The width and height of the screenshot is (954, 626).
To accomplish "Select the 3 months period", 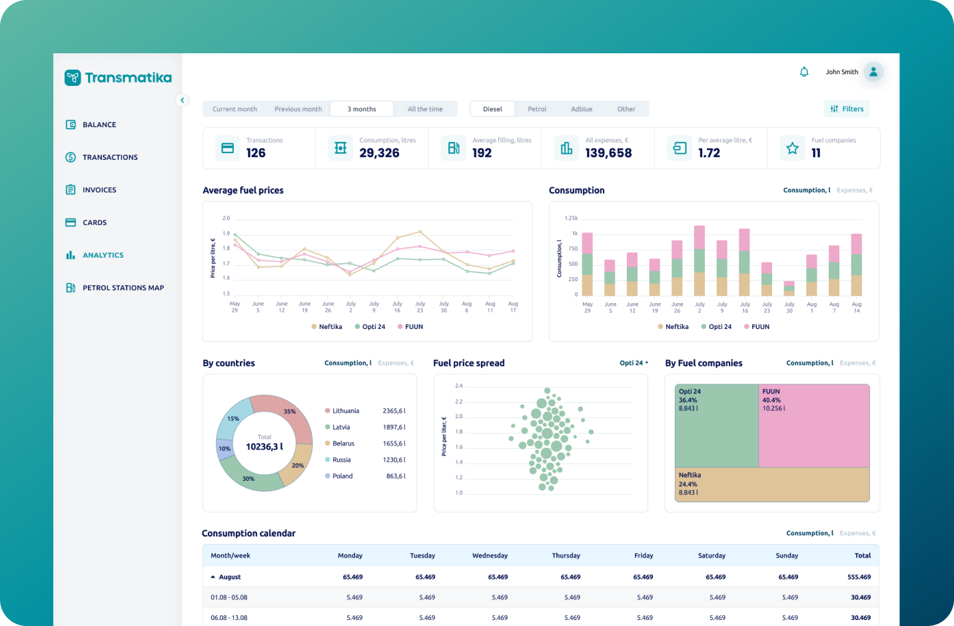I will (362, 109).
